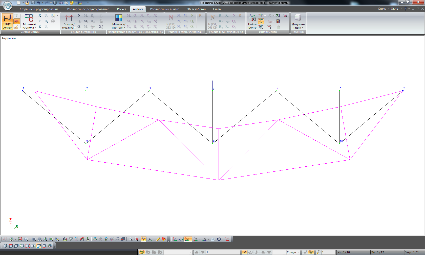Click the rotate view icon in bottom toolbar
Viewport: 425px width, 255px height.
(219, 239)
